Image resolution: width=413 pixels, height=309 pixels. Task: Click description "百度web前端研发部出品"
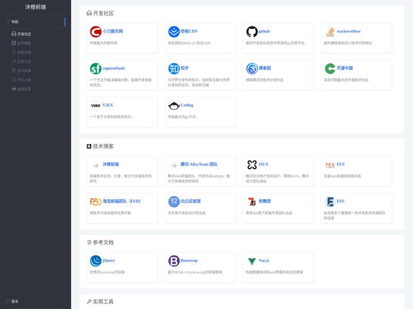(342, 176)
